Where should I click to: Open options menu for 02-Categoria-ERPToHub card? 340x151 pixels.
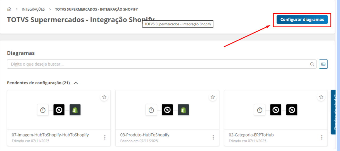tap(322, 137)
